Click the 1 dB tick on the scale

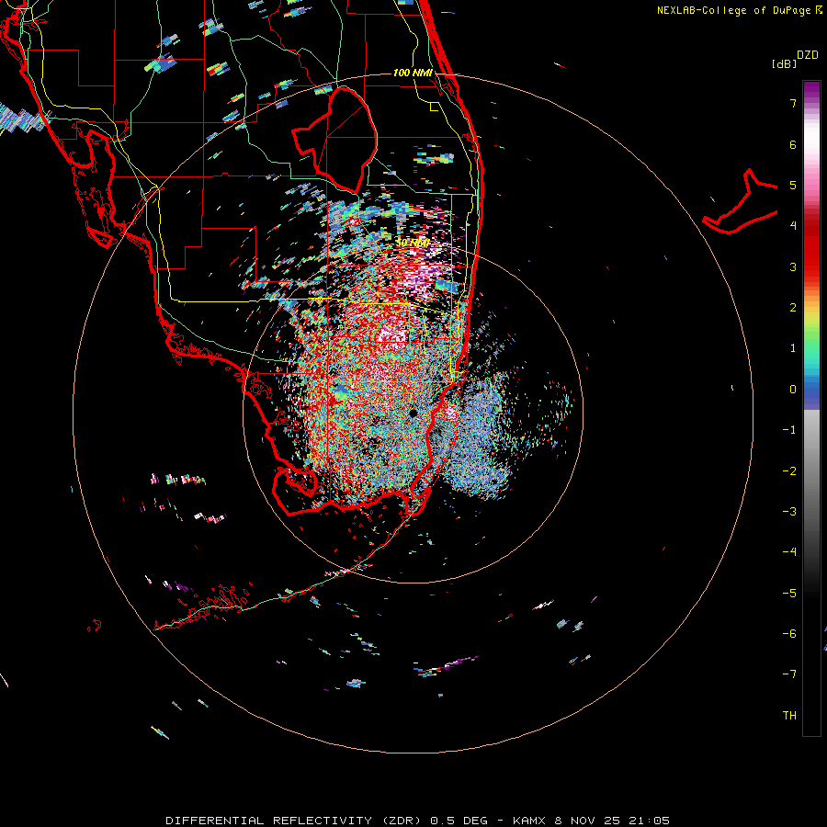(x=793, y=348)
